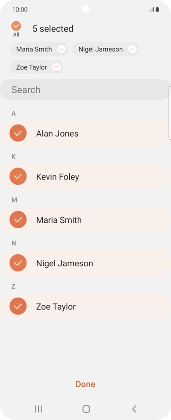Tap the Done button

pyautogui.click(x=86, y=384)
